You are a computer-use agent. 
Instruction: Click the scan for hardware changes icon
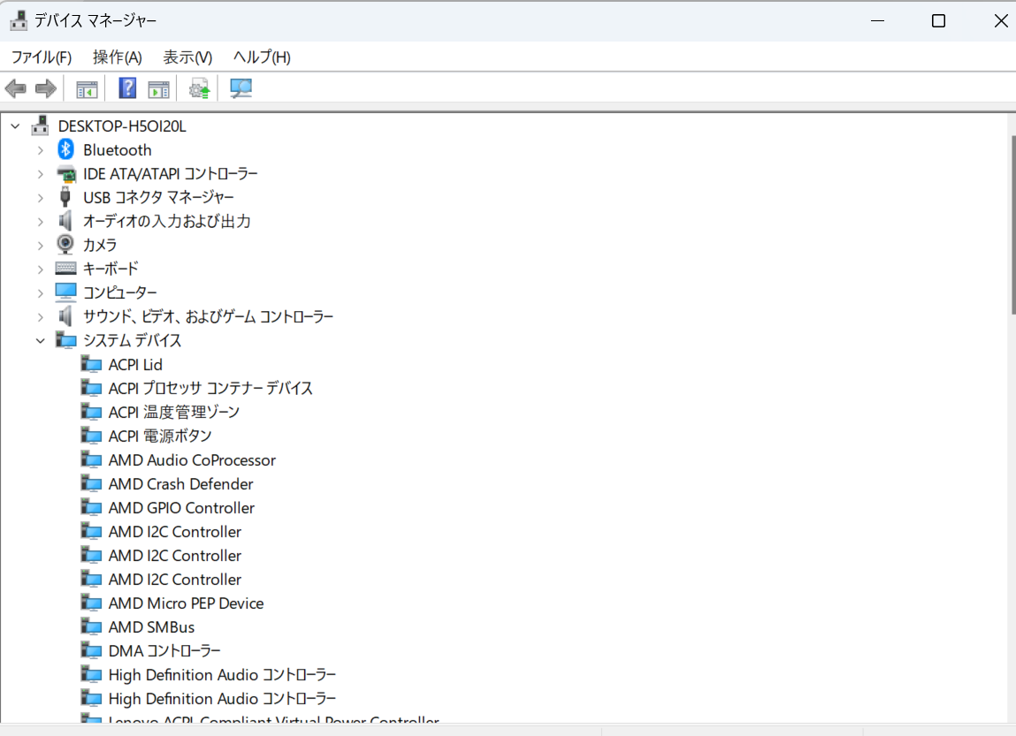click(x=241, y=88)
